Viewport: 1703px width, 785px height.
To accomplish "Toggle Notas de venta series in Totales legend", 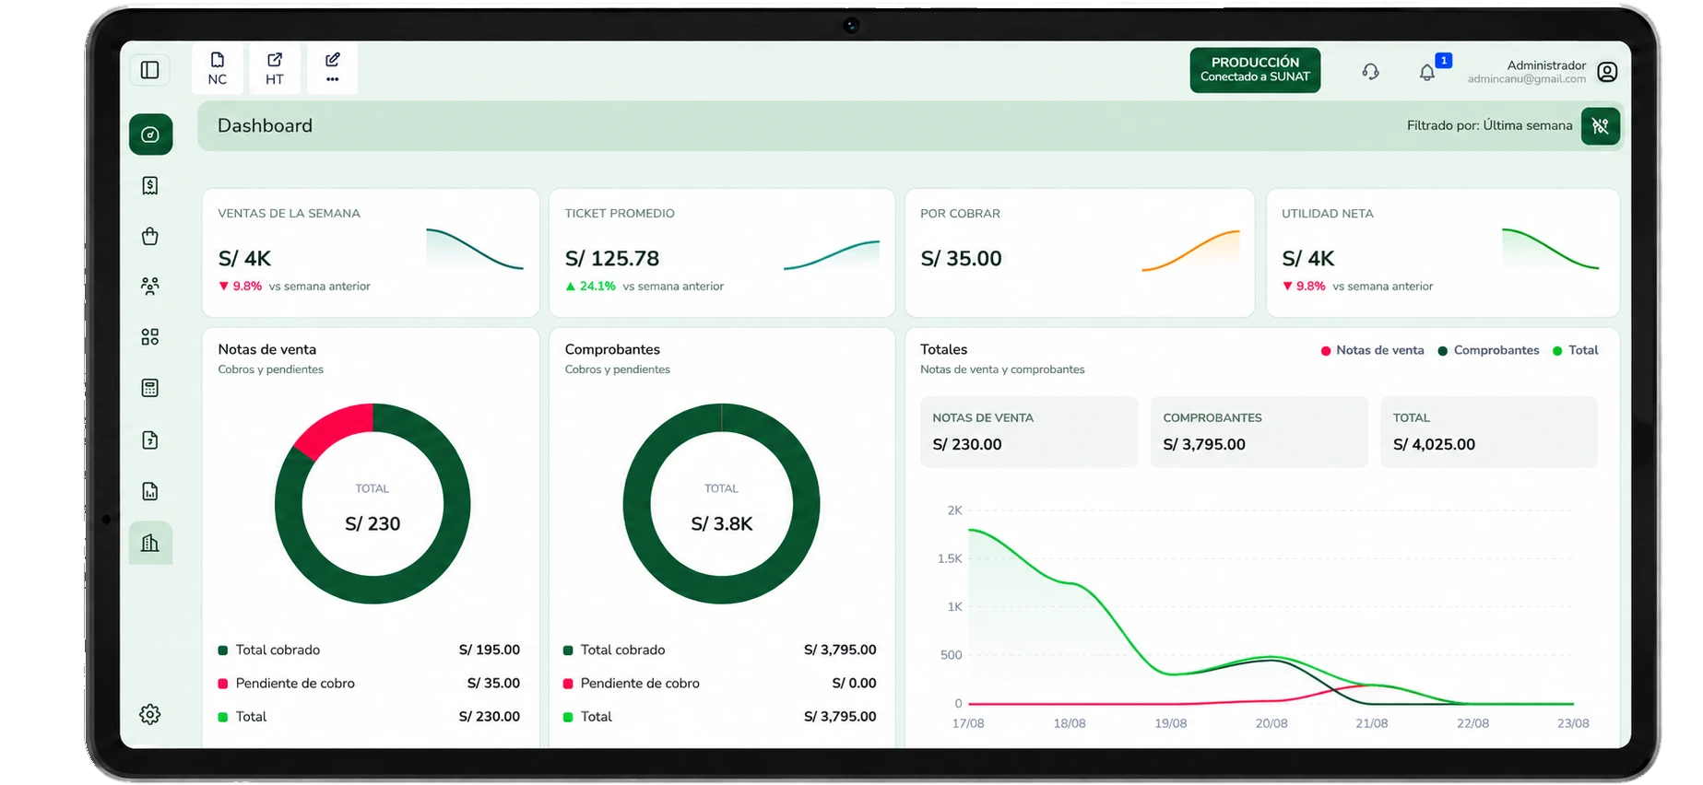I will pyautogui.click(x=1373, y=350).
